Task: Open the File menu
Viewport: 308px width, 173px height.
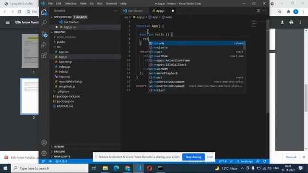Action: [x=50, y=3]
